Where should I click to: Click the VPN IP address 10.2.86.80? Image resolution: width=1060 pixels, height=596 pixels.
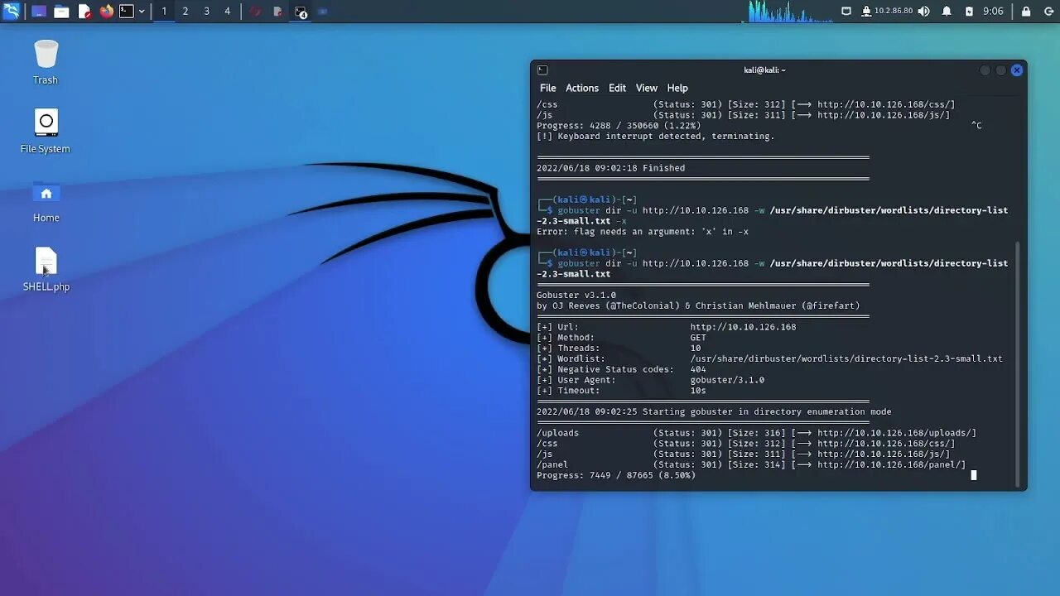[x=894, y=12]
